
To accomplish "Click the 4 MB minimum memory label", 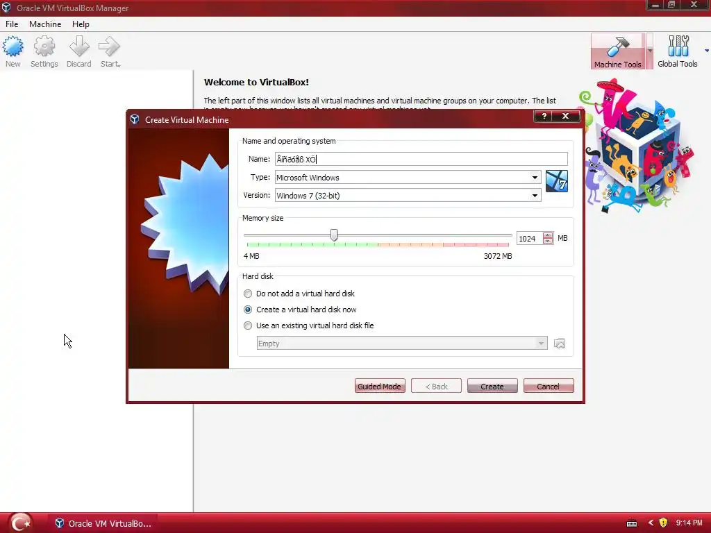I will pos(251,256).
